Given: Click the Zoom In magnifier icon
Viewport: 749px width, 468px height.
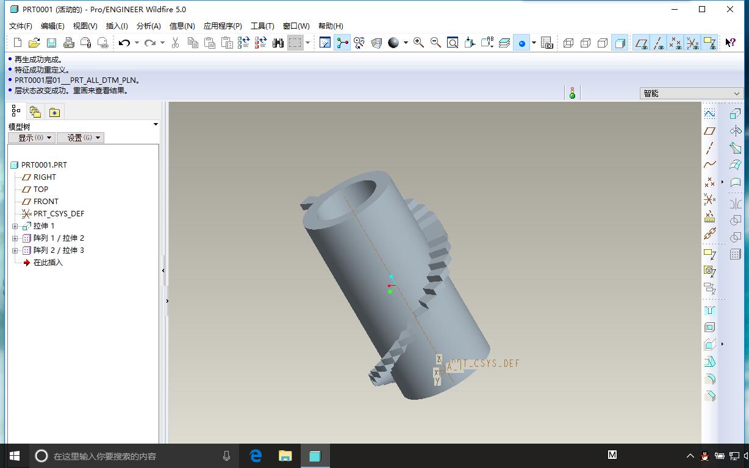Looking at the screenshot, I should point(418,43).
